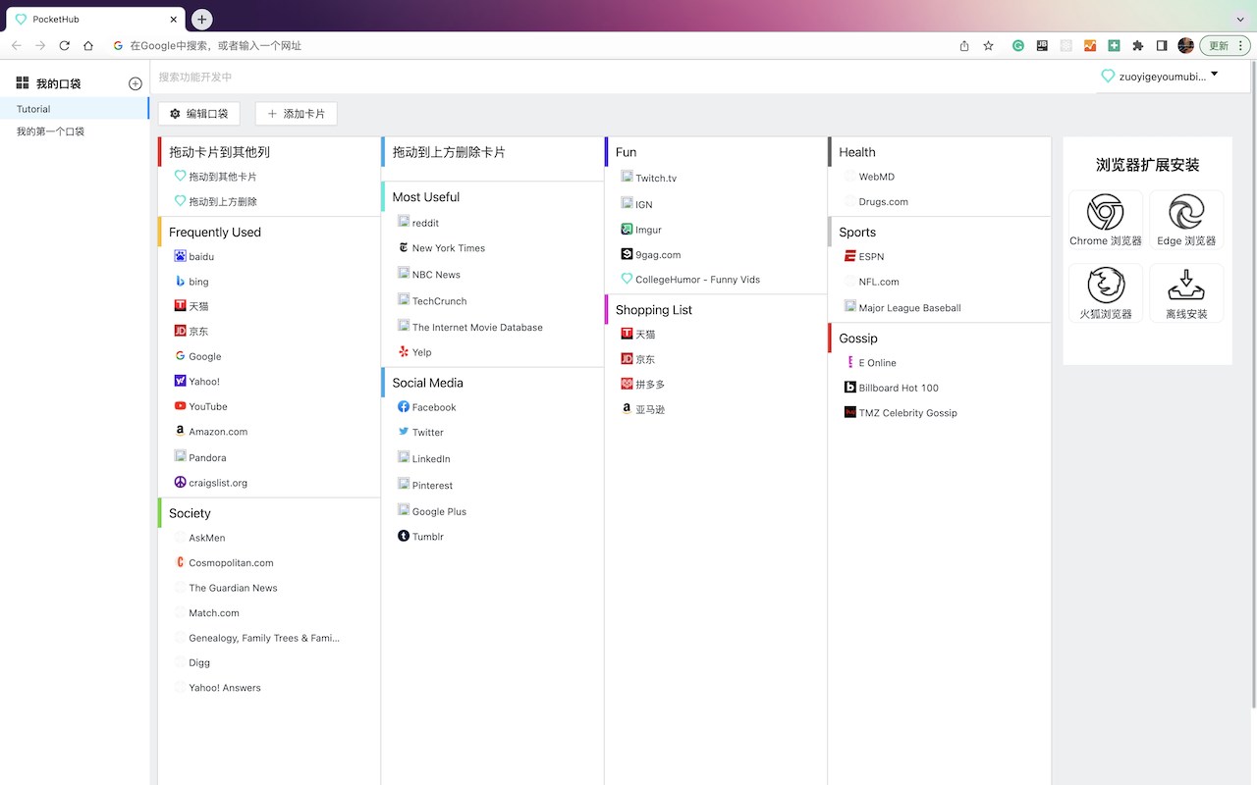
Task: Click the bing logo icon
Action: (180, 282)
